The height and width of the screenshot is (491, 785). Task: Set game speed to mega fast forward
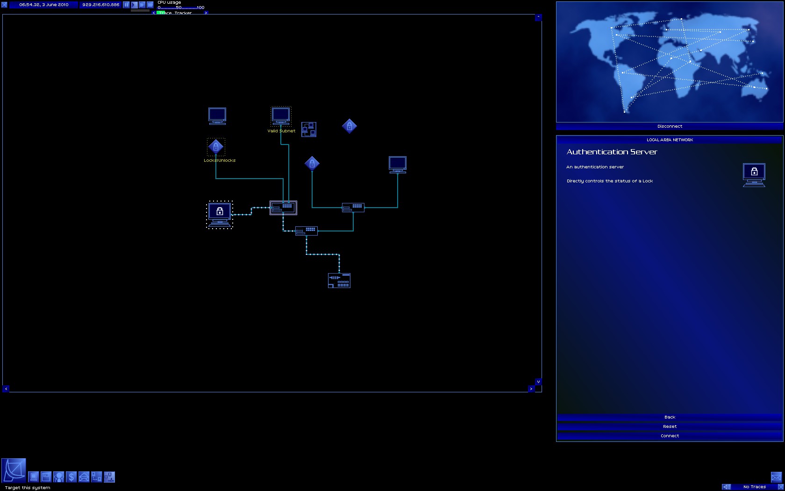[150, 5]
